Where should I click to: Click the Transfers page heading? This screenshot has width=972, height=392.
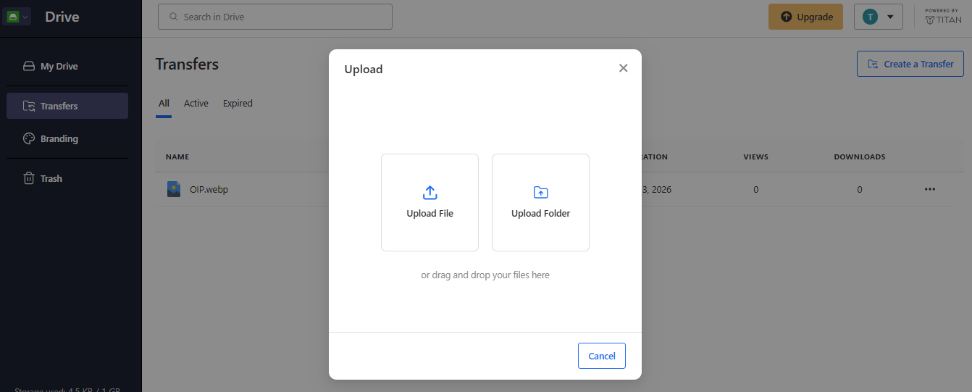tap(187, 64)
